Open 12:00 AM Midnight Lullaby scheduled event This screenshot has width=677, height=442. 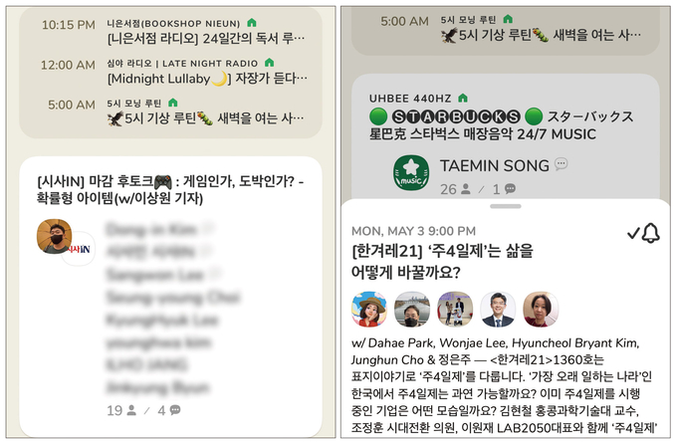(x=172, y=72)
